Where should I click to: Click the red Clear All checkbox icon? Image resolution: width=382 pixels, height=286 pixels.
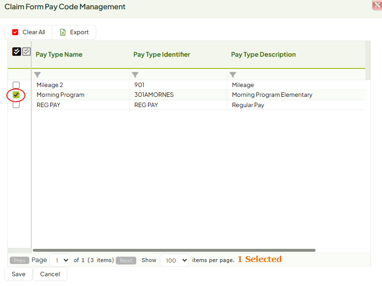(x=15, y=32)
